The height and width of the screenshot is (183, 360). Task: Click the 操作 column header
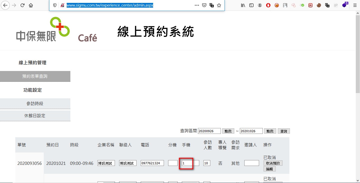coord(267,145)
